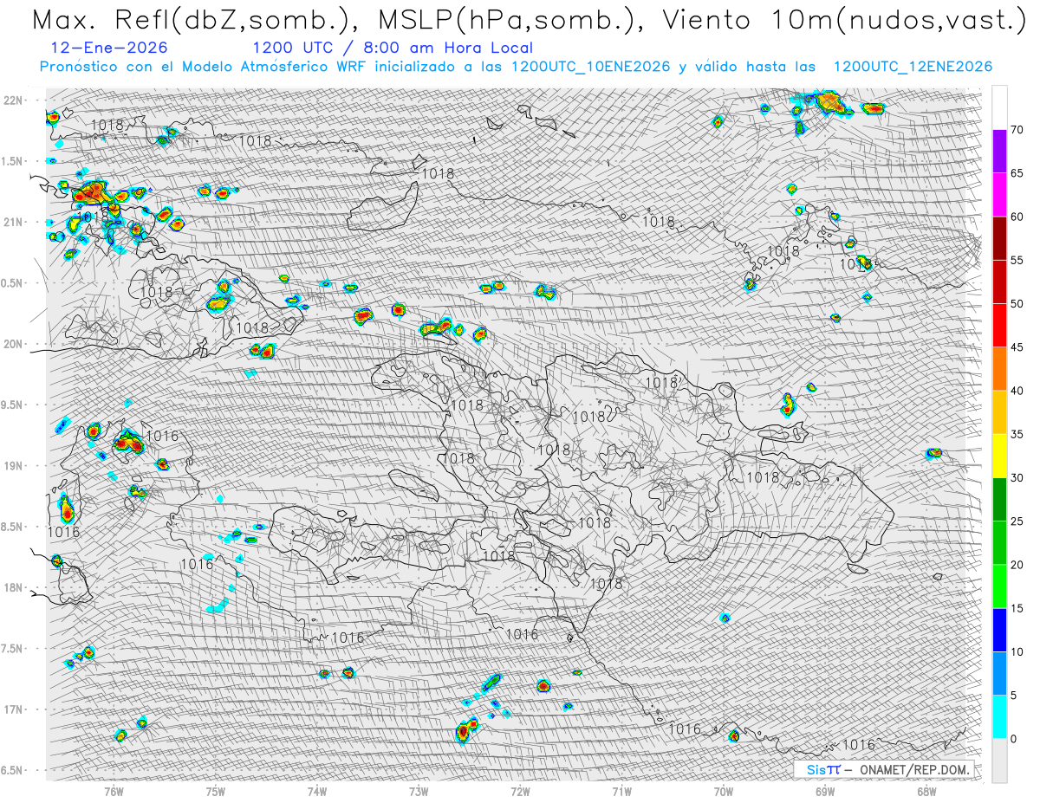Click the '17N' latitude axis label
This screenshot has height=803, width=1040.
point(15,709)
